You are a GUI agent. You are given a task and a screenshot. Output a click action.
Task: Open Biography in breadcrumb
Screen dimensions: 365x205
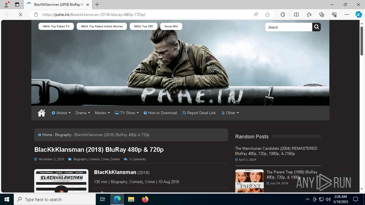pos(63,135)
